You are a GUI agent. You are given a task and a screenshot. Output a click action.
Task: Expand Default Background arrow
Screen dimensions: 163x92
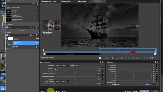[38, 20]
